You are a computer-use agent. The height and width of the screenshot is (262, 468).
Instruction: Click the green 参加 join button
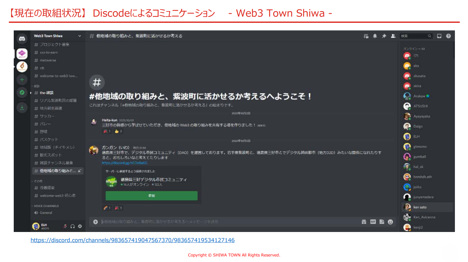(152, 195)
